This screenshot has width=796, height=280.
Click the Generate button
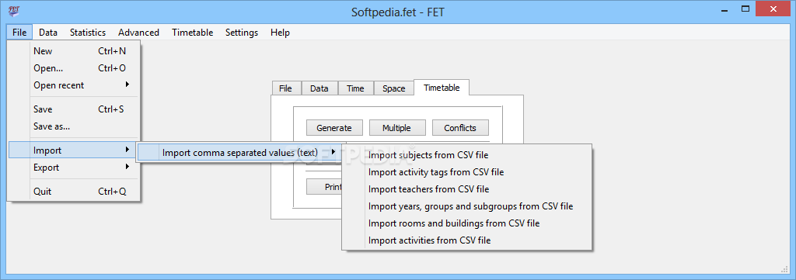pos(334,128)
